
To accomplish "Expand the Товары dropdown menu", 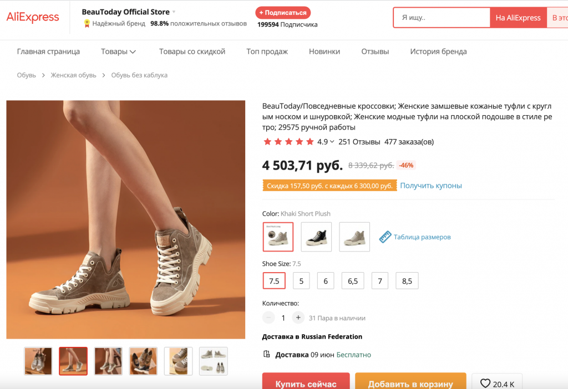I will point(118,52).
